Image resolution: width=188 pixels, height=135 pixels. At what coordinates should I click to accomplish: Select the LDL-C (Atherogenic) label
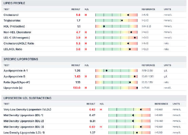pos(17,38)
